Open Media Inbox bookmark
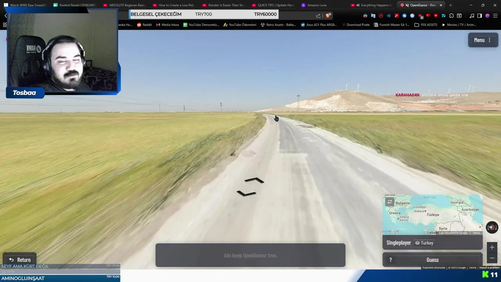The height and width of the screenshot is (282, 501). (x=167, y=25)
